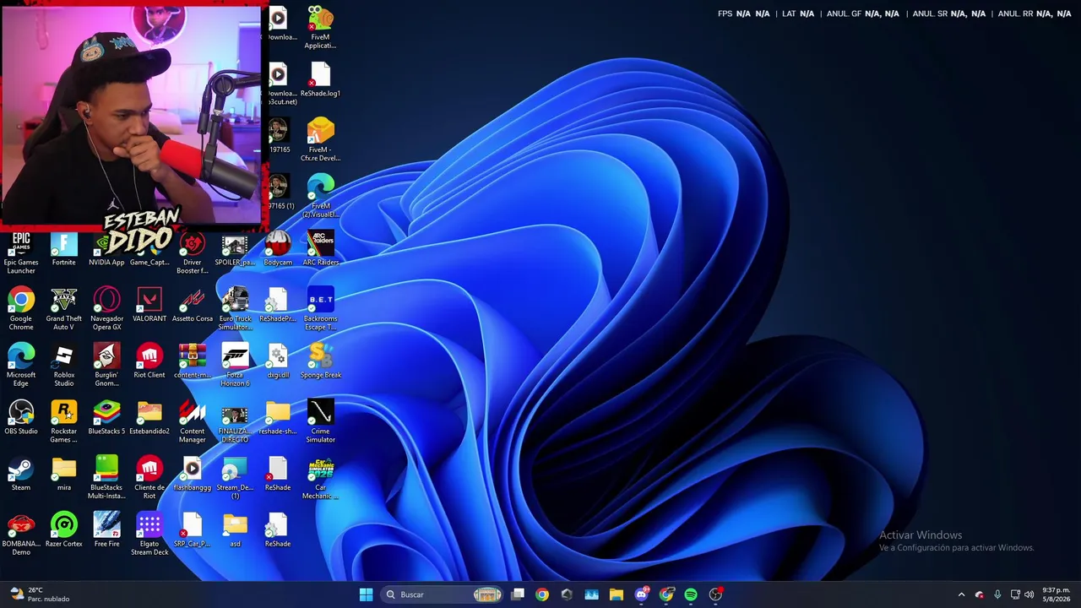The width and height of the screenshot is (1081, 608).
Task: Select the Burglin' Gnomes icon
Action: point(106,366)
